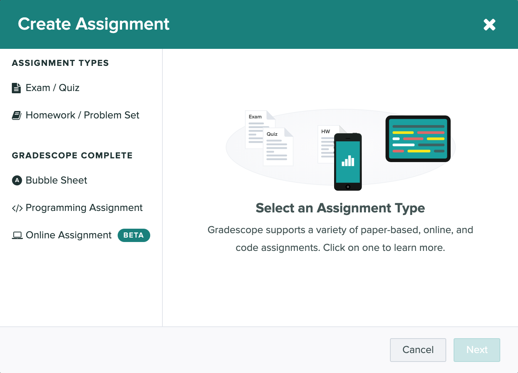
Task: Click the teal code editor tablet illustration
Action: point(418,138)
